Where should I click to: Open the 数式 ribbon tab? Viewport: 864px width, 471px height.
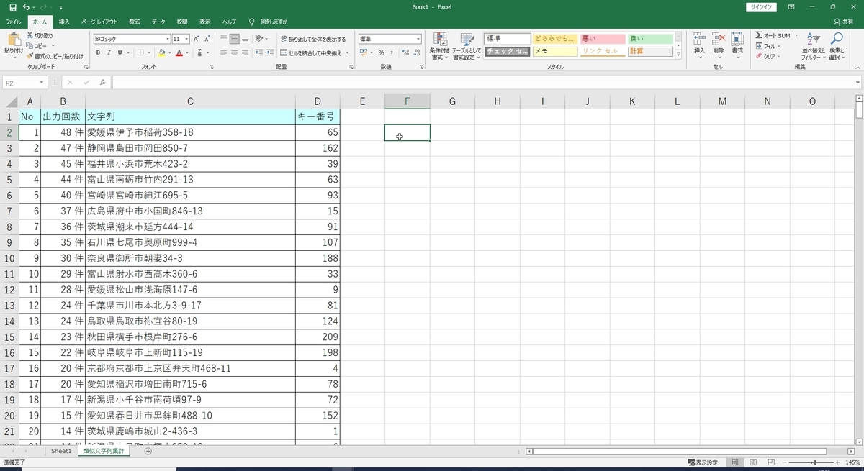click(x=135, y=22)
